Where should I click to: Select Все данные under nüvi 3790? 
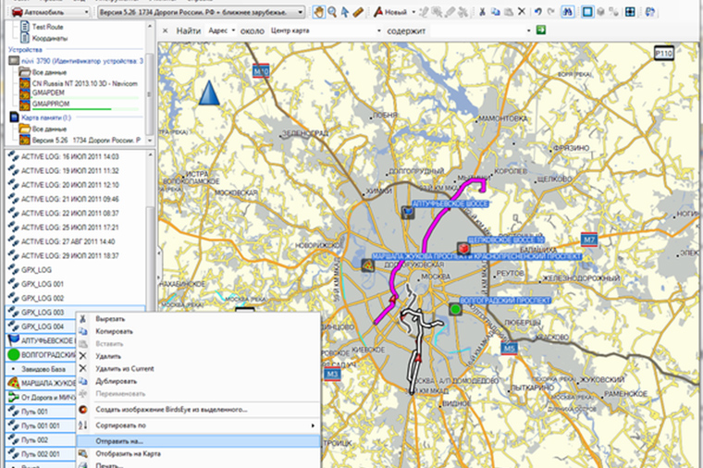pyautogui.click(x=49, y=72)
